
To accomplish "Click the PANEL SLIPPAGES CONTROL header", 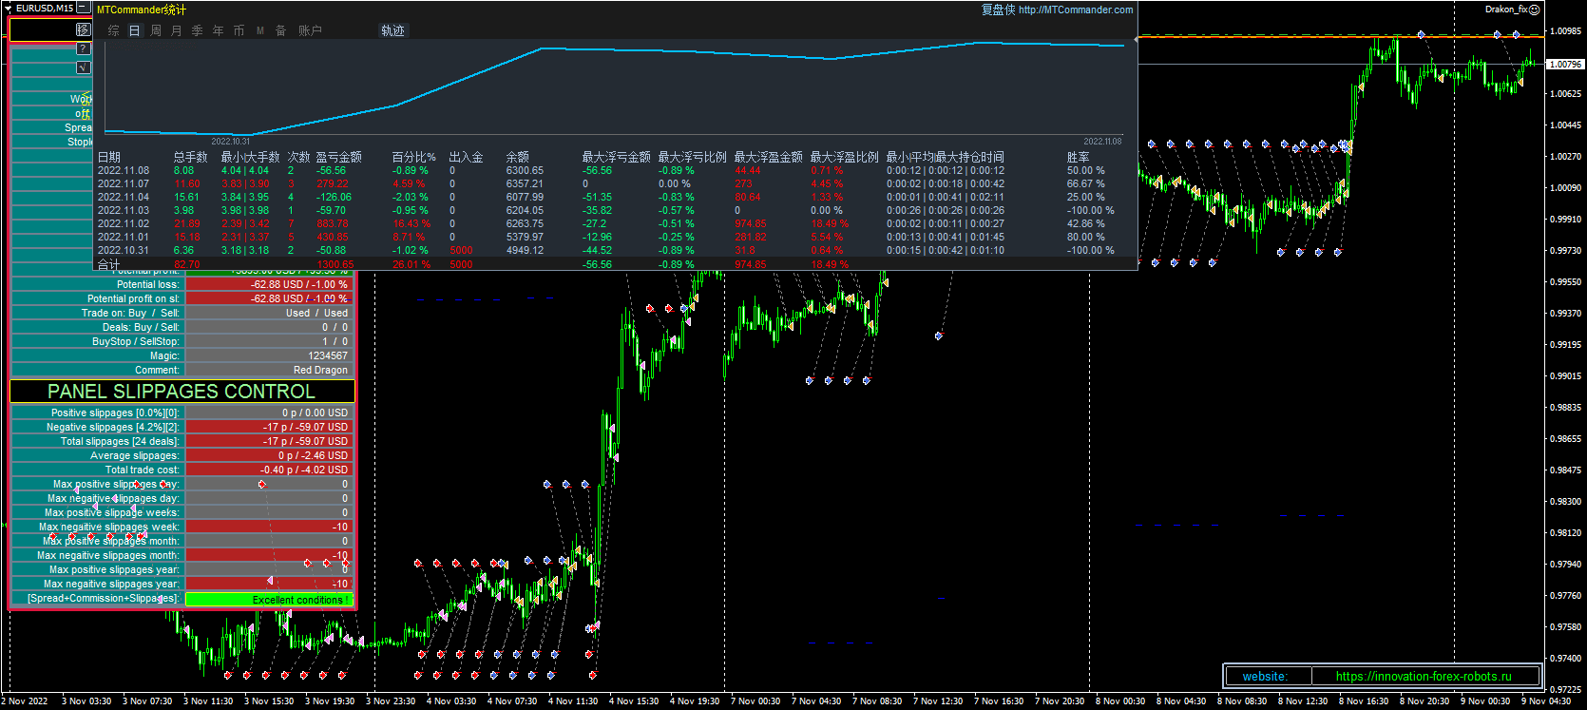I will (182, 392).
